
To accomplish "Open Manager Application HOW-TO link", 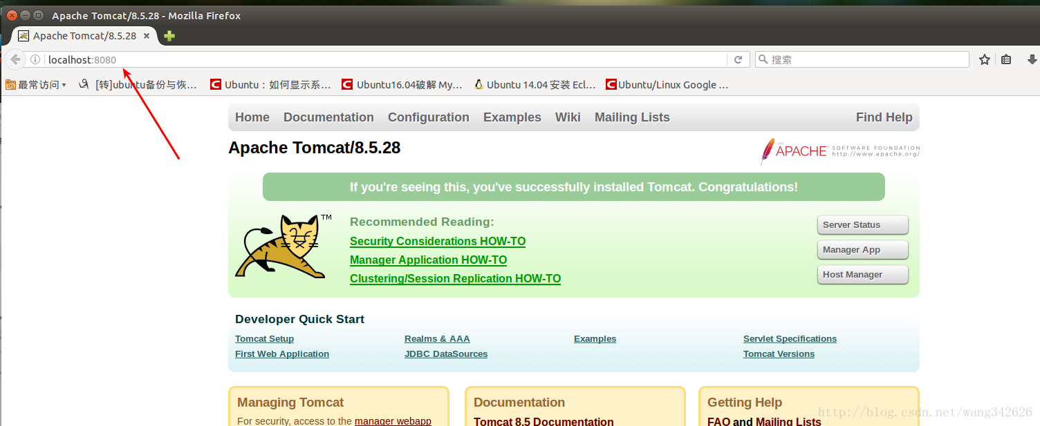I will pos(428,260).
